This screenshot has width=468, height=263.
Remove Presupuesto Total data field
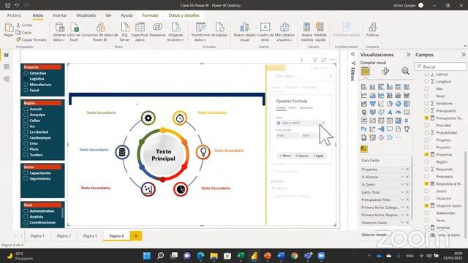click(407, 199)
